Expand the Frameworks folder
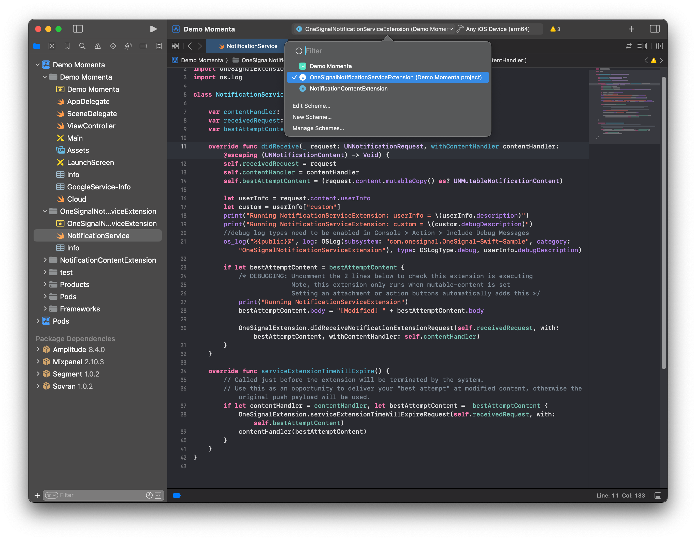The height and width of the screenshot is (540, 696). coord(45,309)
